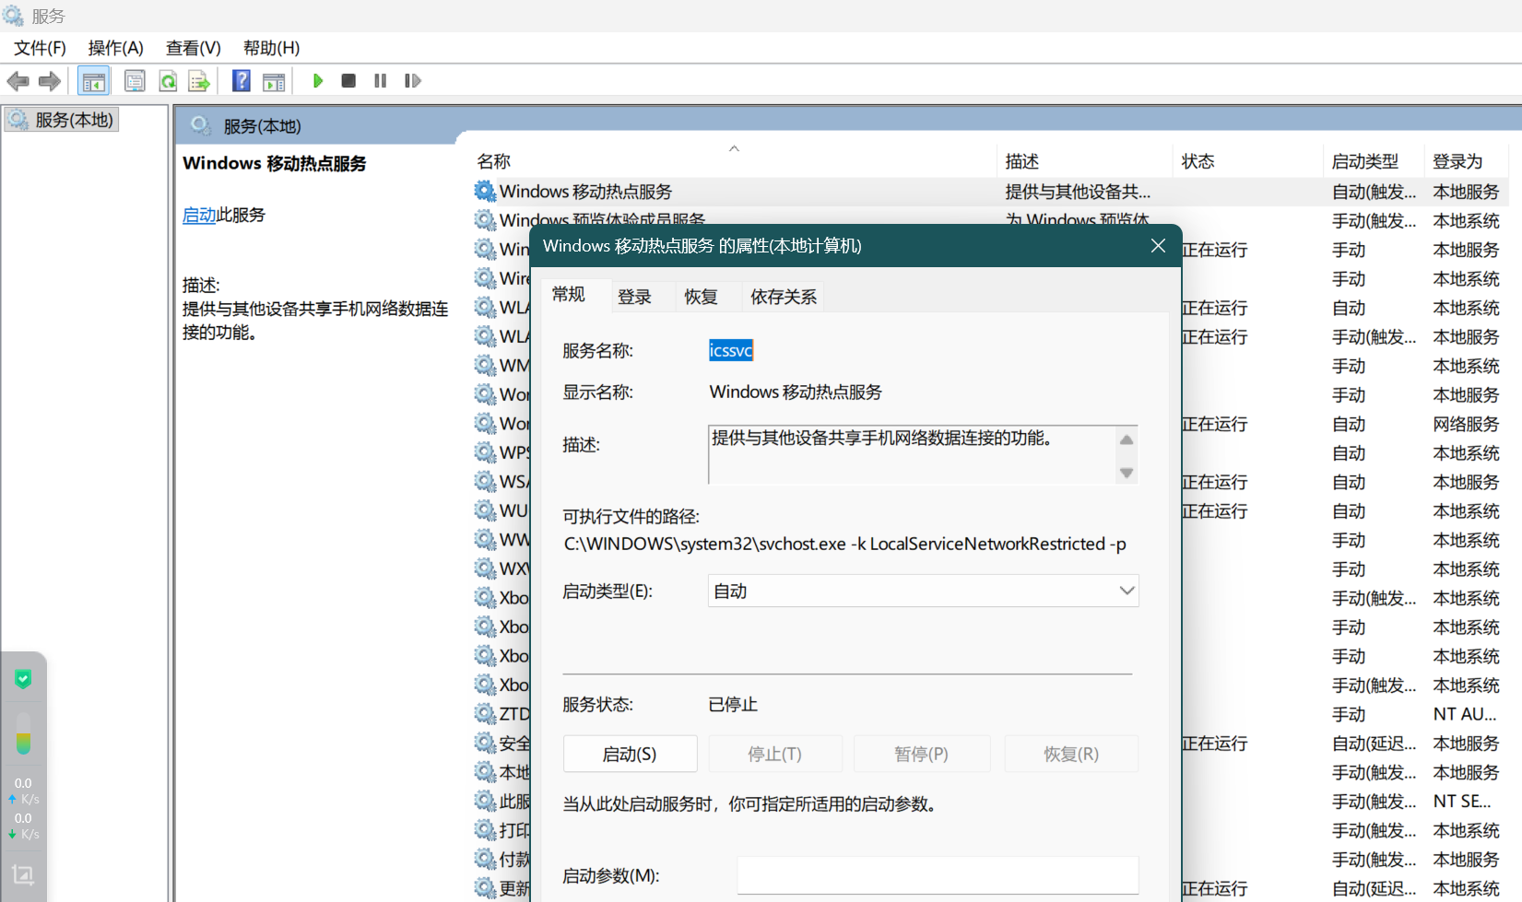The width and height of the screenshot is (1522, 902).
Task: Click the 网络服务 logon cell
Action: point(1466,424)
